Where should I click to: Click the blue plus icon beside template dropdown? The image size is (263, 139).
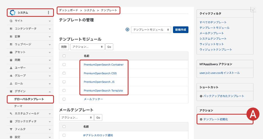pyautogui.click(x=127, y=30)
